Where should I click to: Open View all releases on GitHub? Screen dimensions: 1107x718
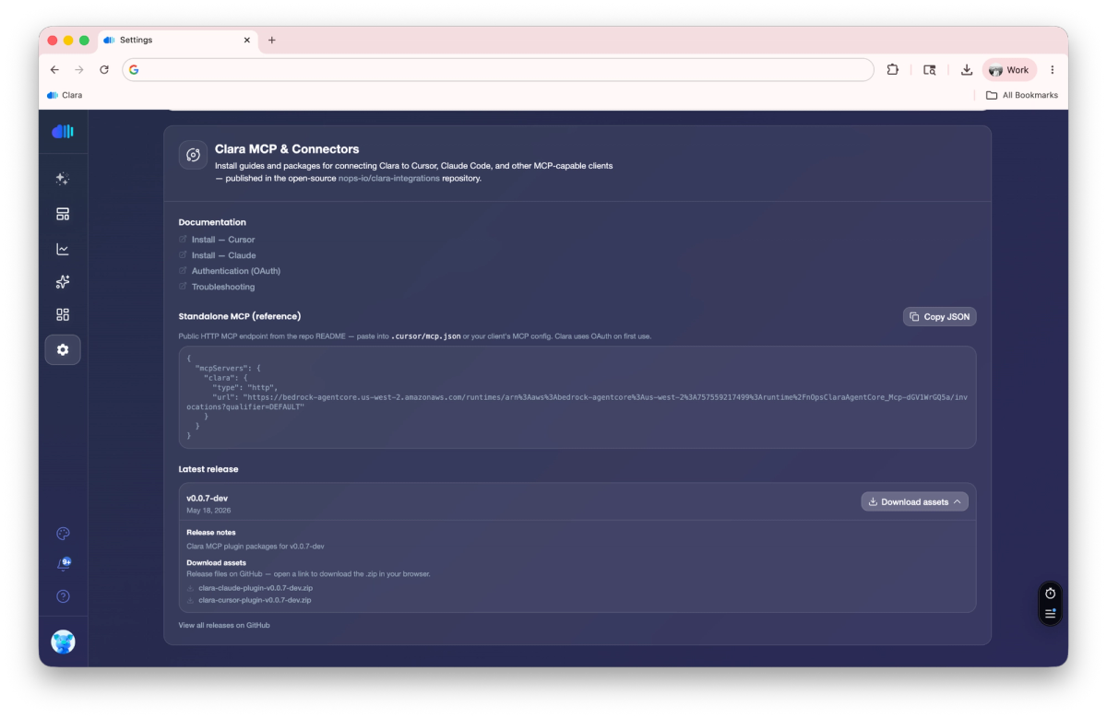tap(224, 625)
